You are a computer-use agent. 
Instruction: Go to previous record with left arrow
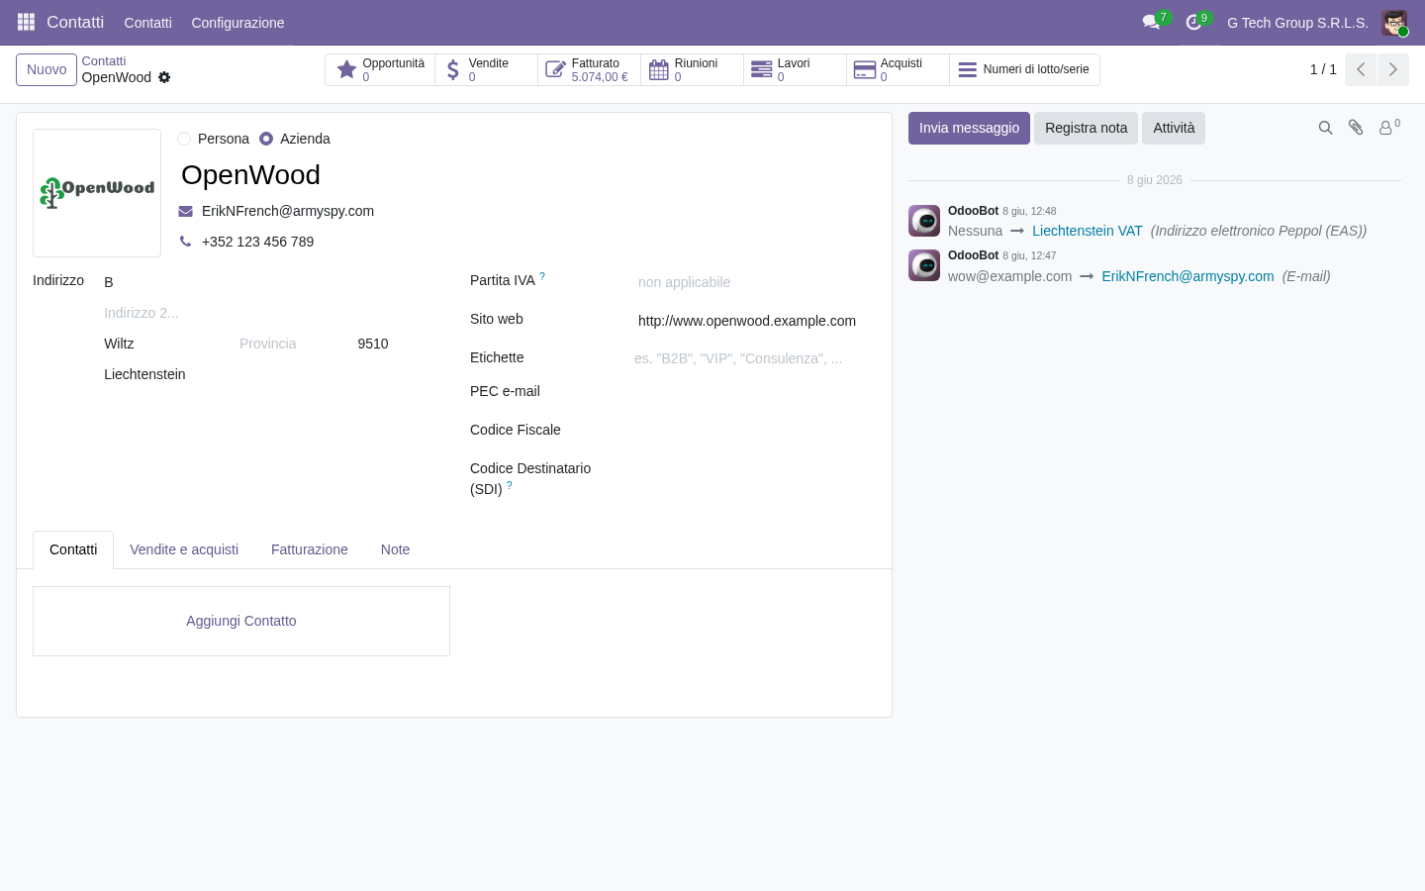(1361, 69)
